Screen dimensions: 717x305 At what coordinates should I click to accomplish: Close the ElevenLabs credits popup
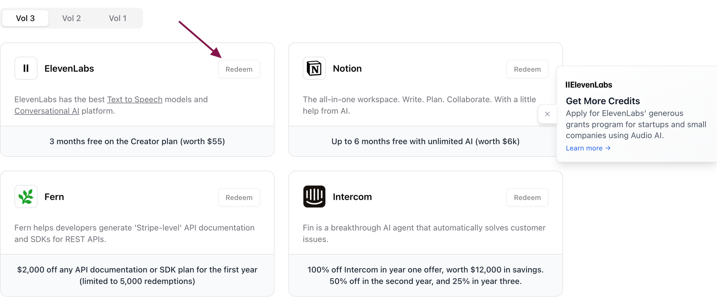547,114
